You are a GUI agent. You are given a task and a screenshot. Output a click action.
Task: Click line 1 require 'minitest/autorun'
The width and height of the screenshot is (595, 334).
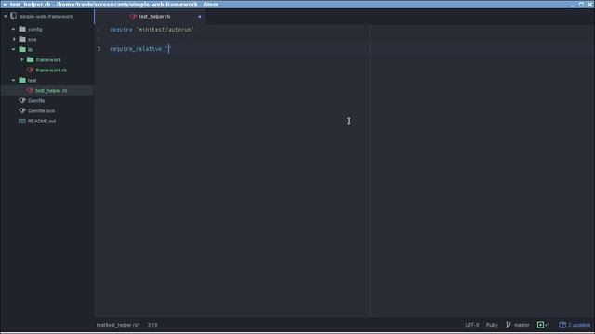coord(152,29)
